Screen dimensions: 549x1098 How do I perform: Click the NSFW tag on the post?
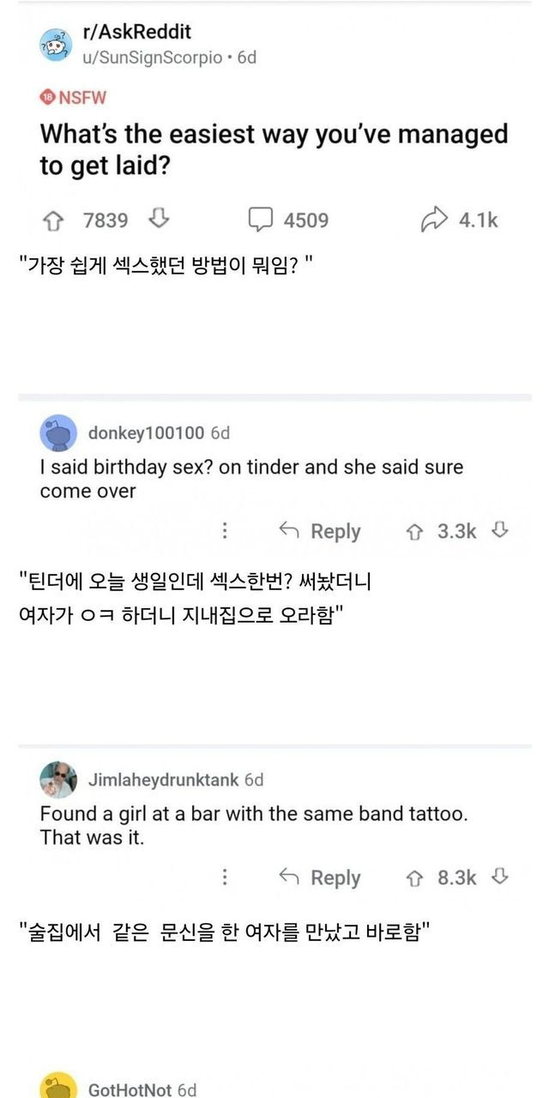tap(74, 97)
